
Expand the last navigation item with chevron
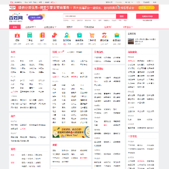pos(128,27)
